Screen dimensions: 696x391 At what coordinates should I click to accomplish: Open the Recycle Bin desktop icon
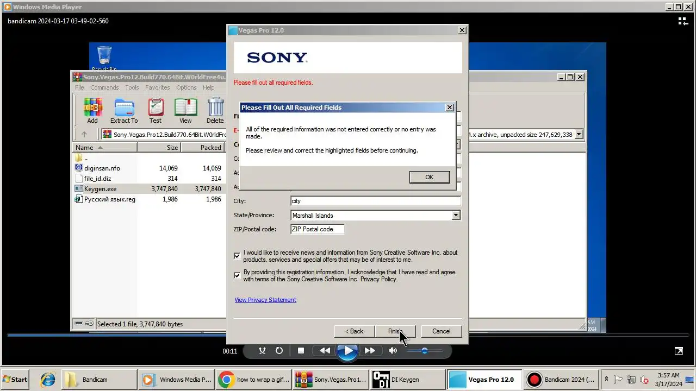pos(104,58)
